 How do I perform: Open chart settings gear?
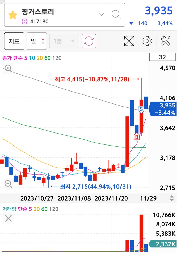pos(147,41)
